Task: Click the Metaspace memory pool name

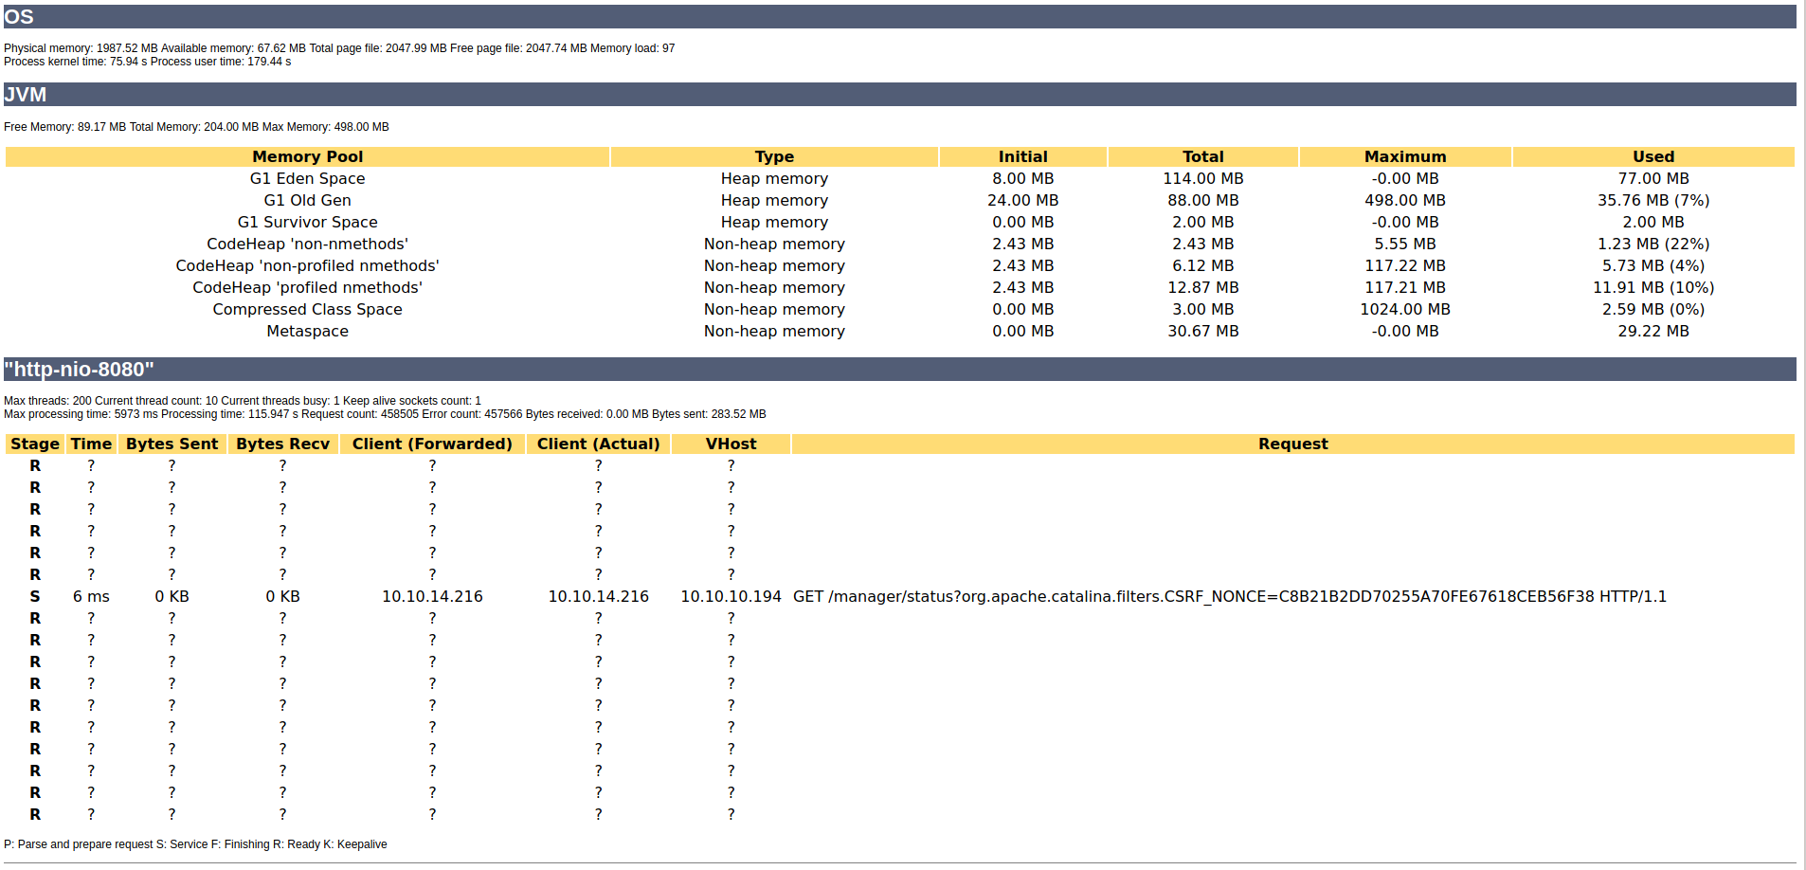Action: point(307,332)
